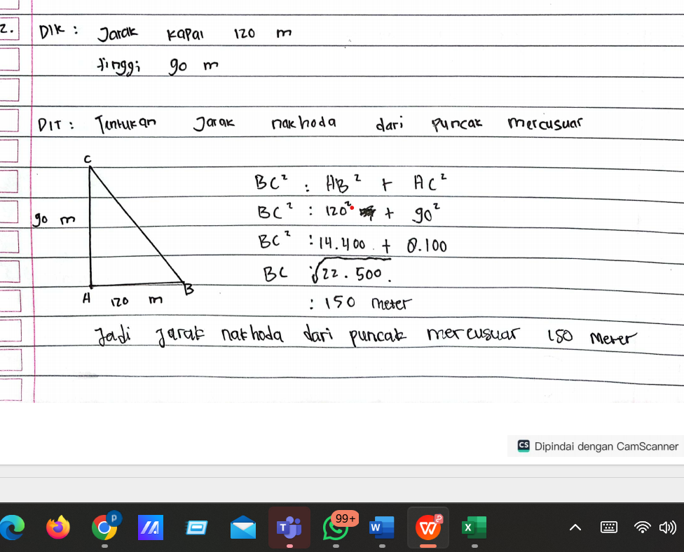This screenshot has width=684, height=552.
Task: Click the volume speaker icon
Action: pos(667,528)
